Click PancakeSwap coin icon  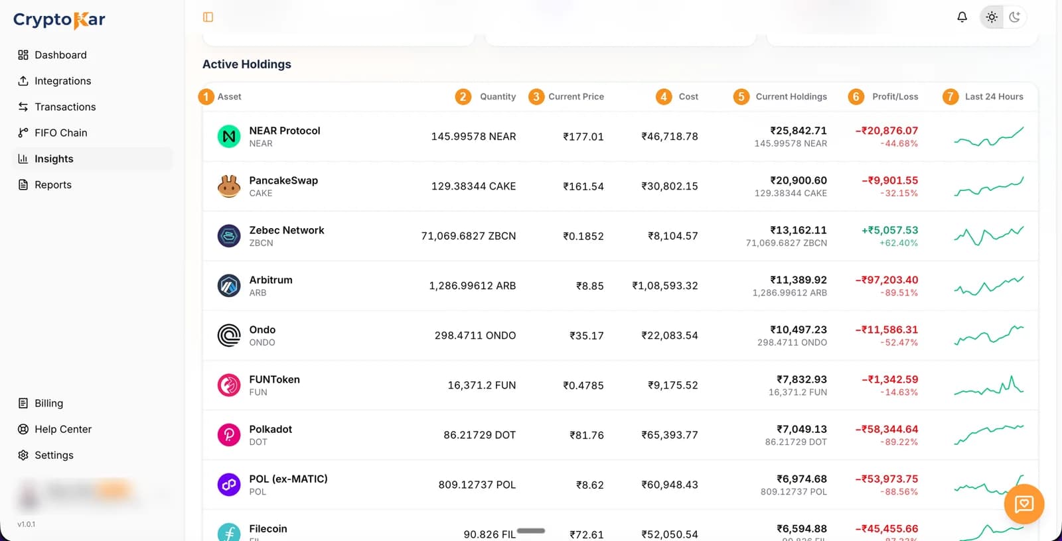(229, 186)
